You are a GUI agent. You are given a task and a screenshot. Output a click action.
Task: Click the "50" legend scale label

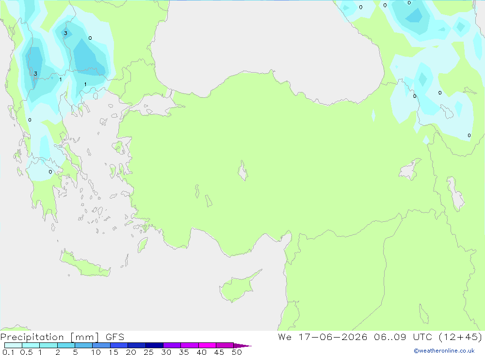[237, 352]
